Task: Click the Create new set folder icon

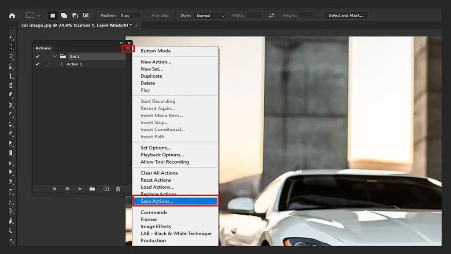Action: pyautogui.click(x=92, y=189)
